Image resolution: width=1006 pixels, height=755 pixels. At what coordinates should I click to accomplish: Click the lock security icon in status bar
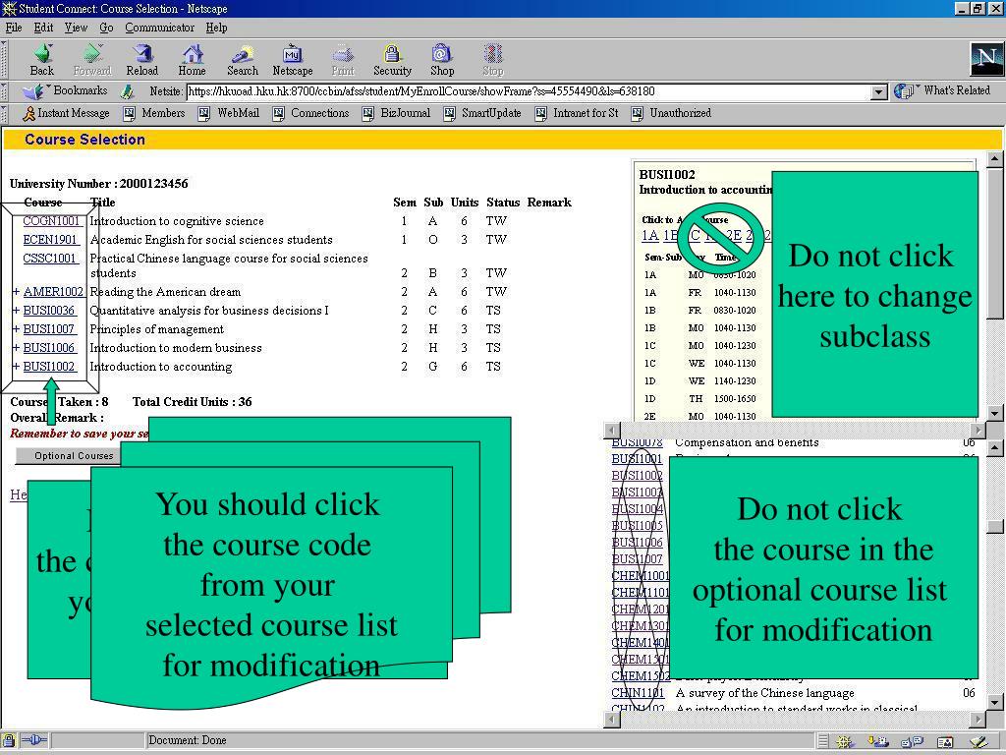(x=8, y=741)
